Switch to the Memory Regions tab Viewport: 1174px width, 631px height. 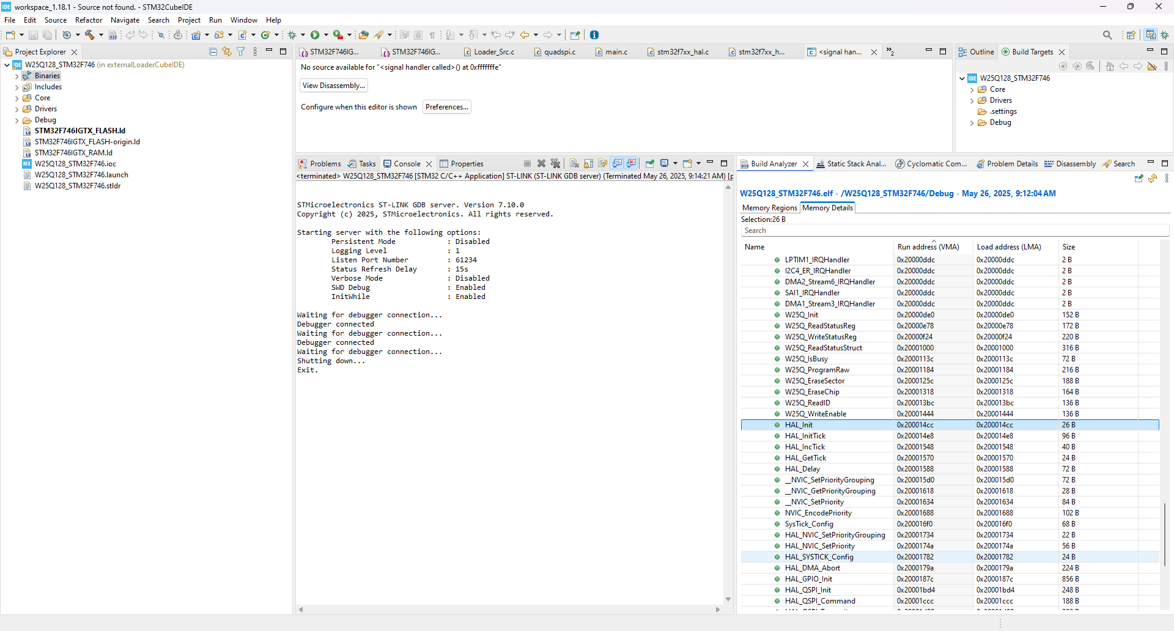point(769,208)
